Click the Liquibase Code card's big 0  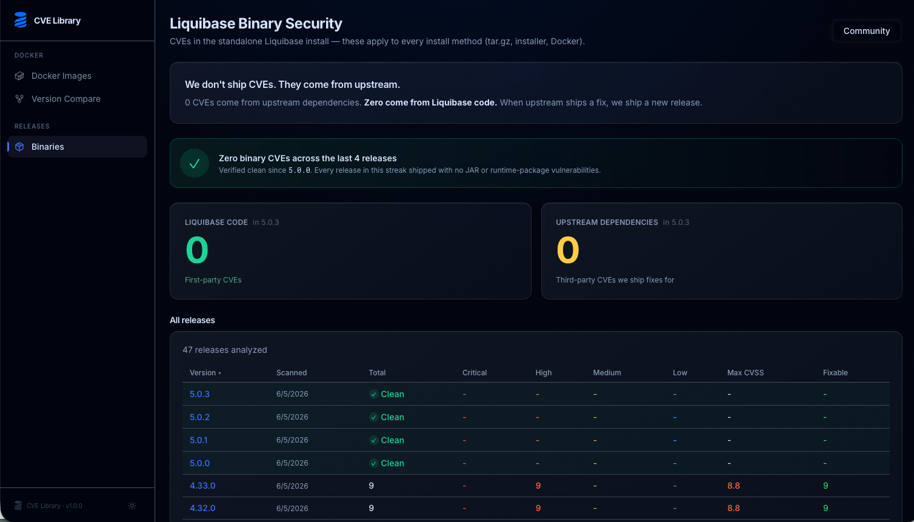pyautogui.click(x=197, y=250)
